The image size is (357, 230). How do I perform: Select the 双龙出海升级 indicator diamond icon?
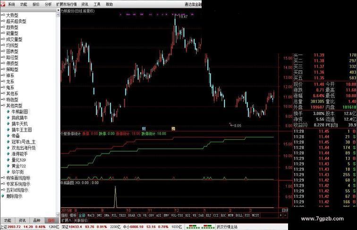[8, 148]
